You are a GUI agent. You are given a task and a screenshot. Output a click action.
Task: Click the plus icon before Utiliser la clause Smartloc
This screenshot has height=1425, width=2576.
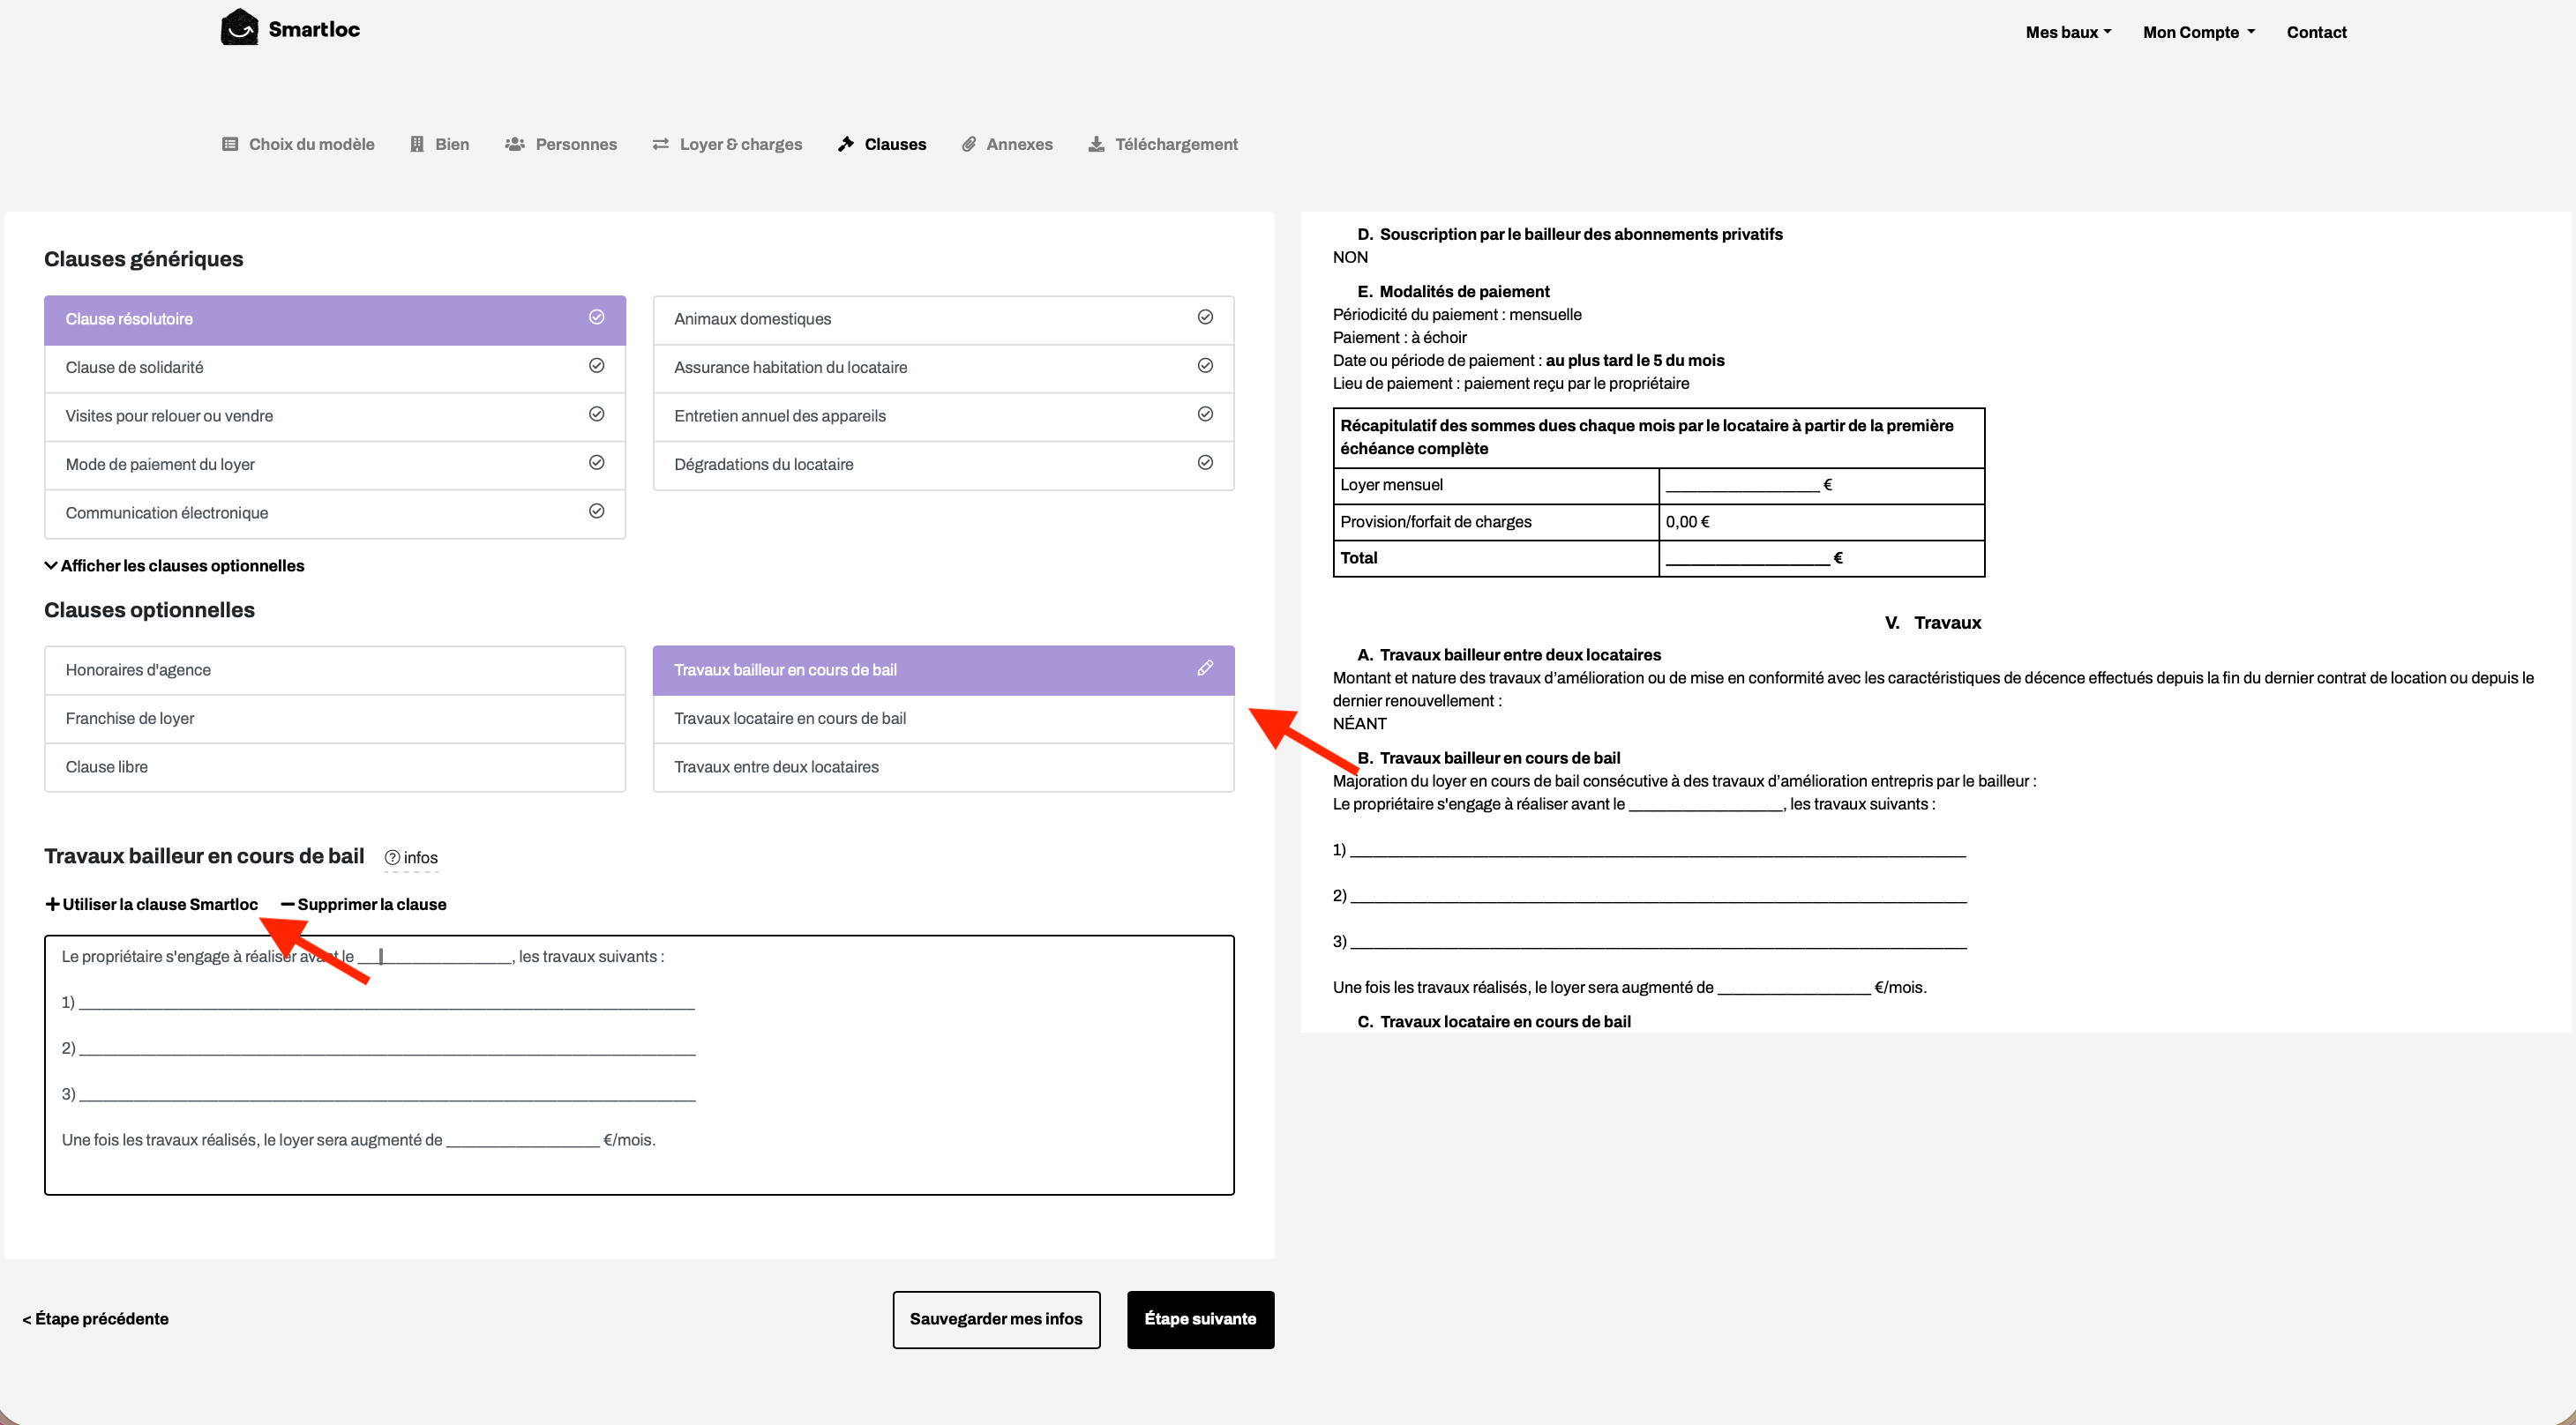[x=53, y=905]
